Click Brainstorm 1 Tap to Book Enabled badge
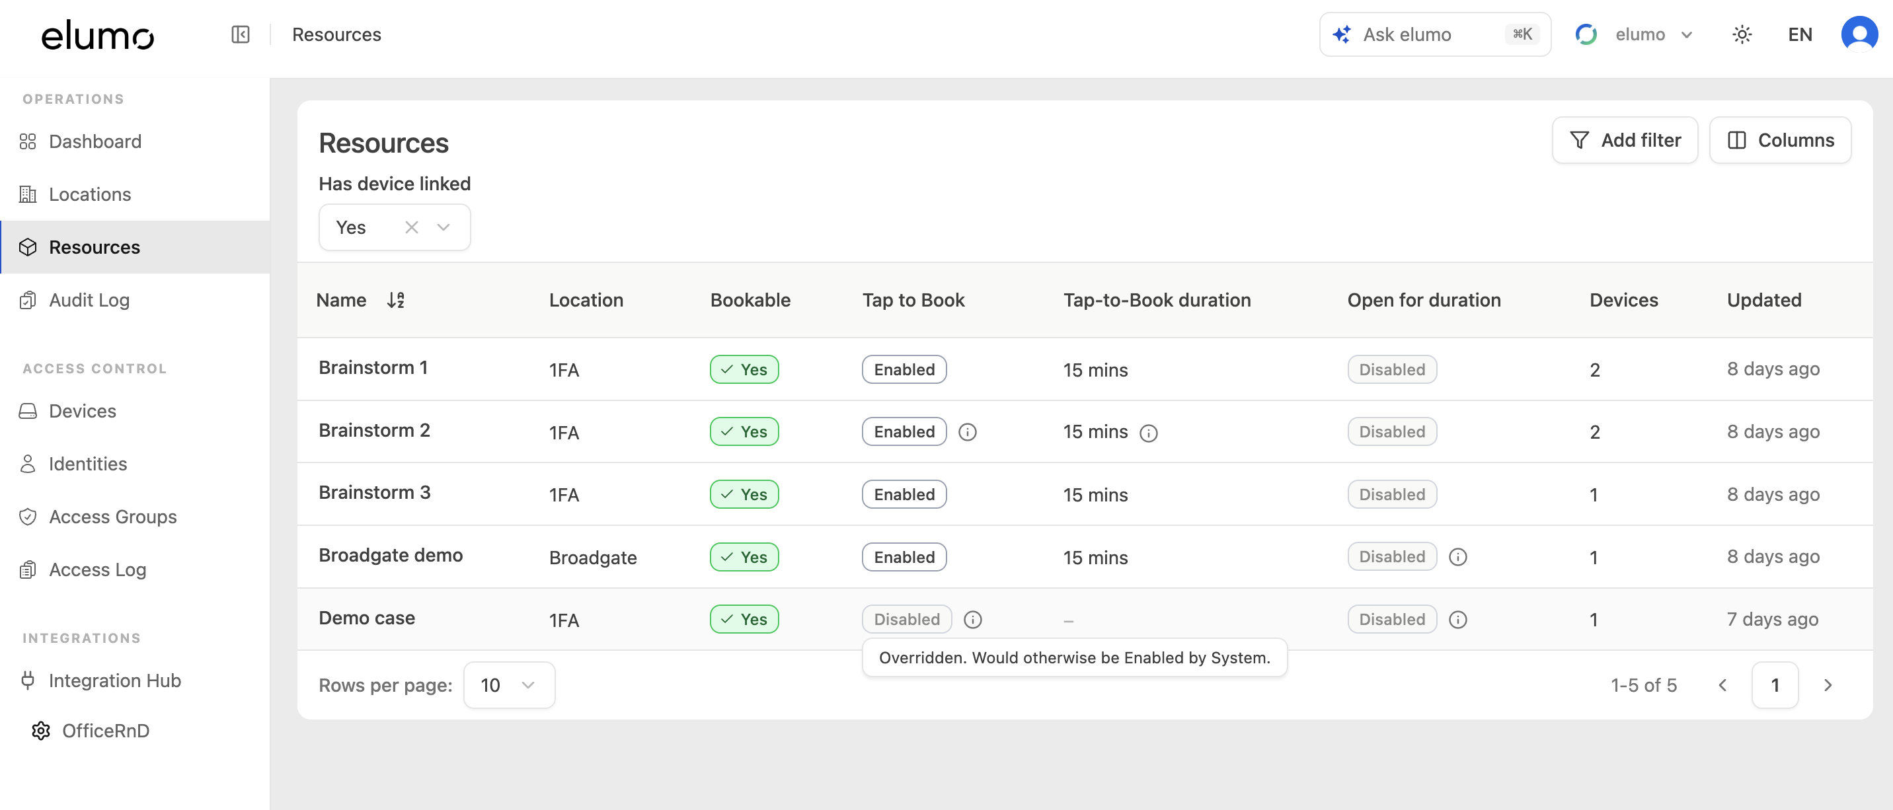This screenshot has height=810, width=1893. click(904, 369)
